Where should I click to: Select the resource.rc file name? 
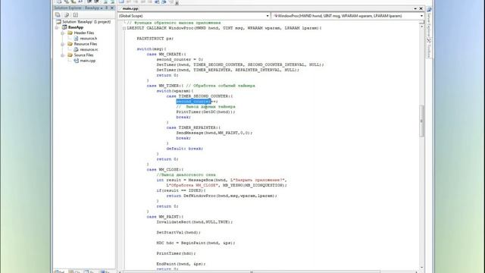point(89,49)
